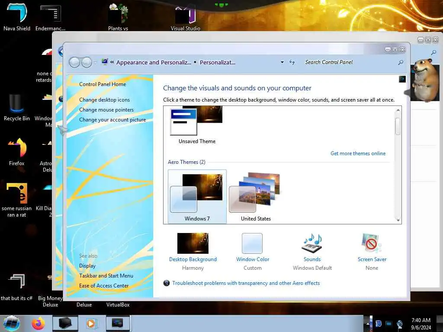Open Firefox from the taskbar
Viewport: 443px width, 332px height.
(38, 323)
